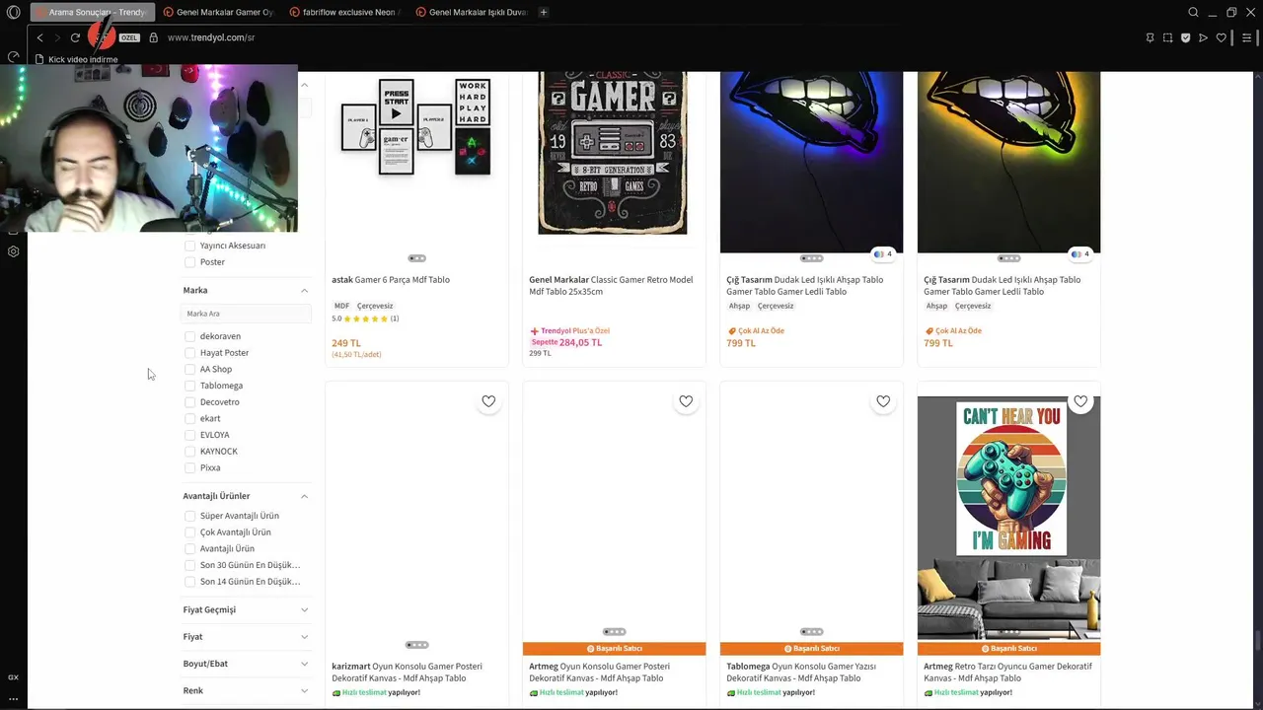Open the Can't Hear You I'm Gaming thumbnail
Image resolution: width=1263 pixels, height=710 pixels.
click(1008, 518)
